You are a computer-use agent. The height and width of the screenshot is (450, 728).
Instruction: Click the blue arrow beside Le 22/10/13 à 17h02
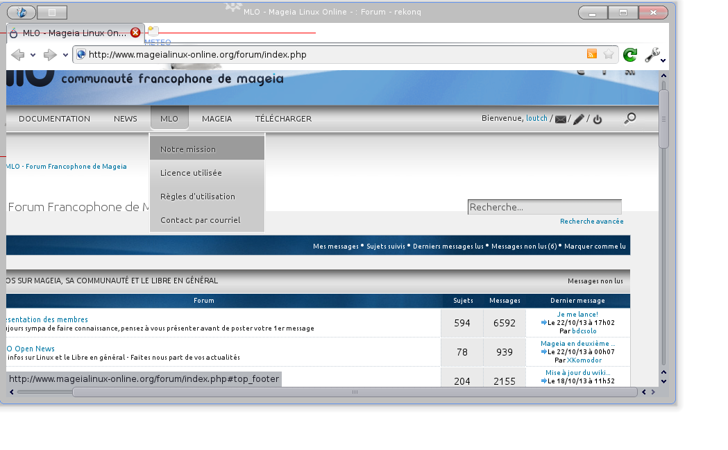coord(543,322)
